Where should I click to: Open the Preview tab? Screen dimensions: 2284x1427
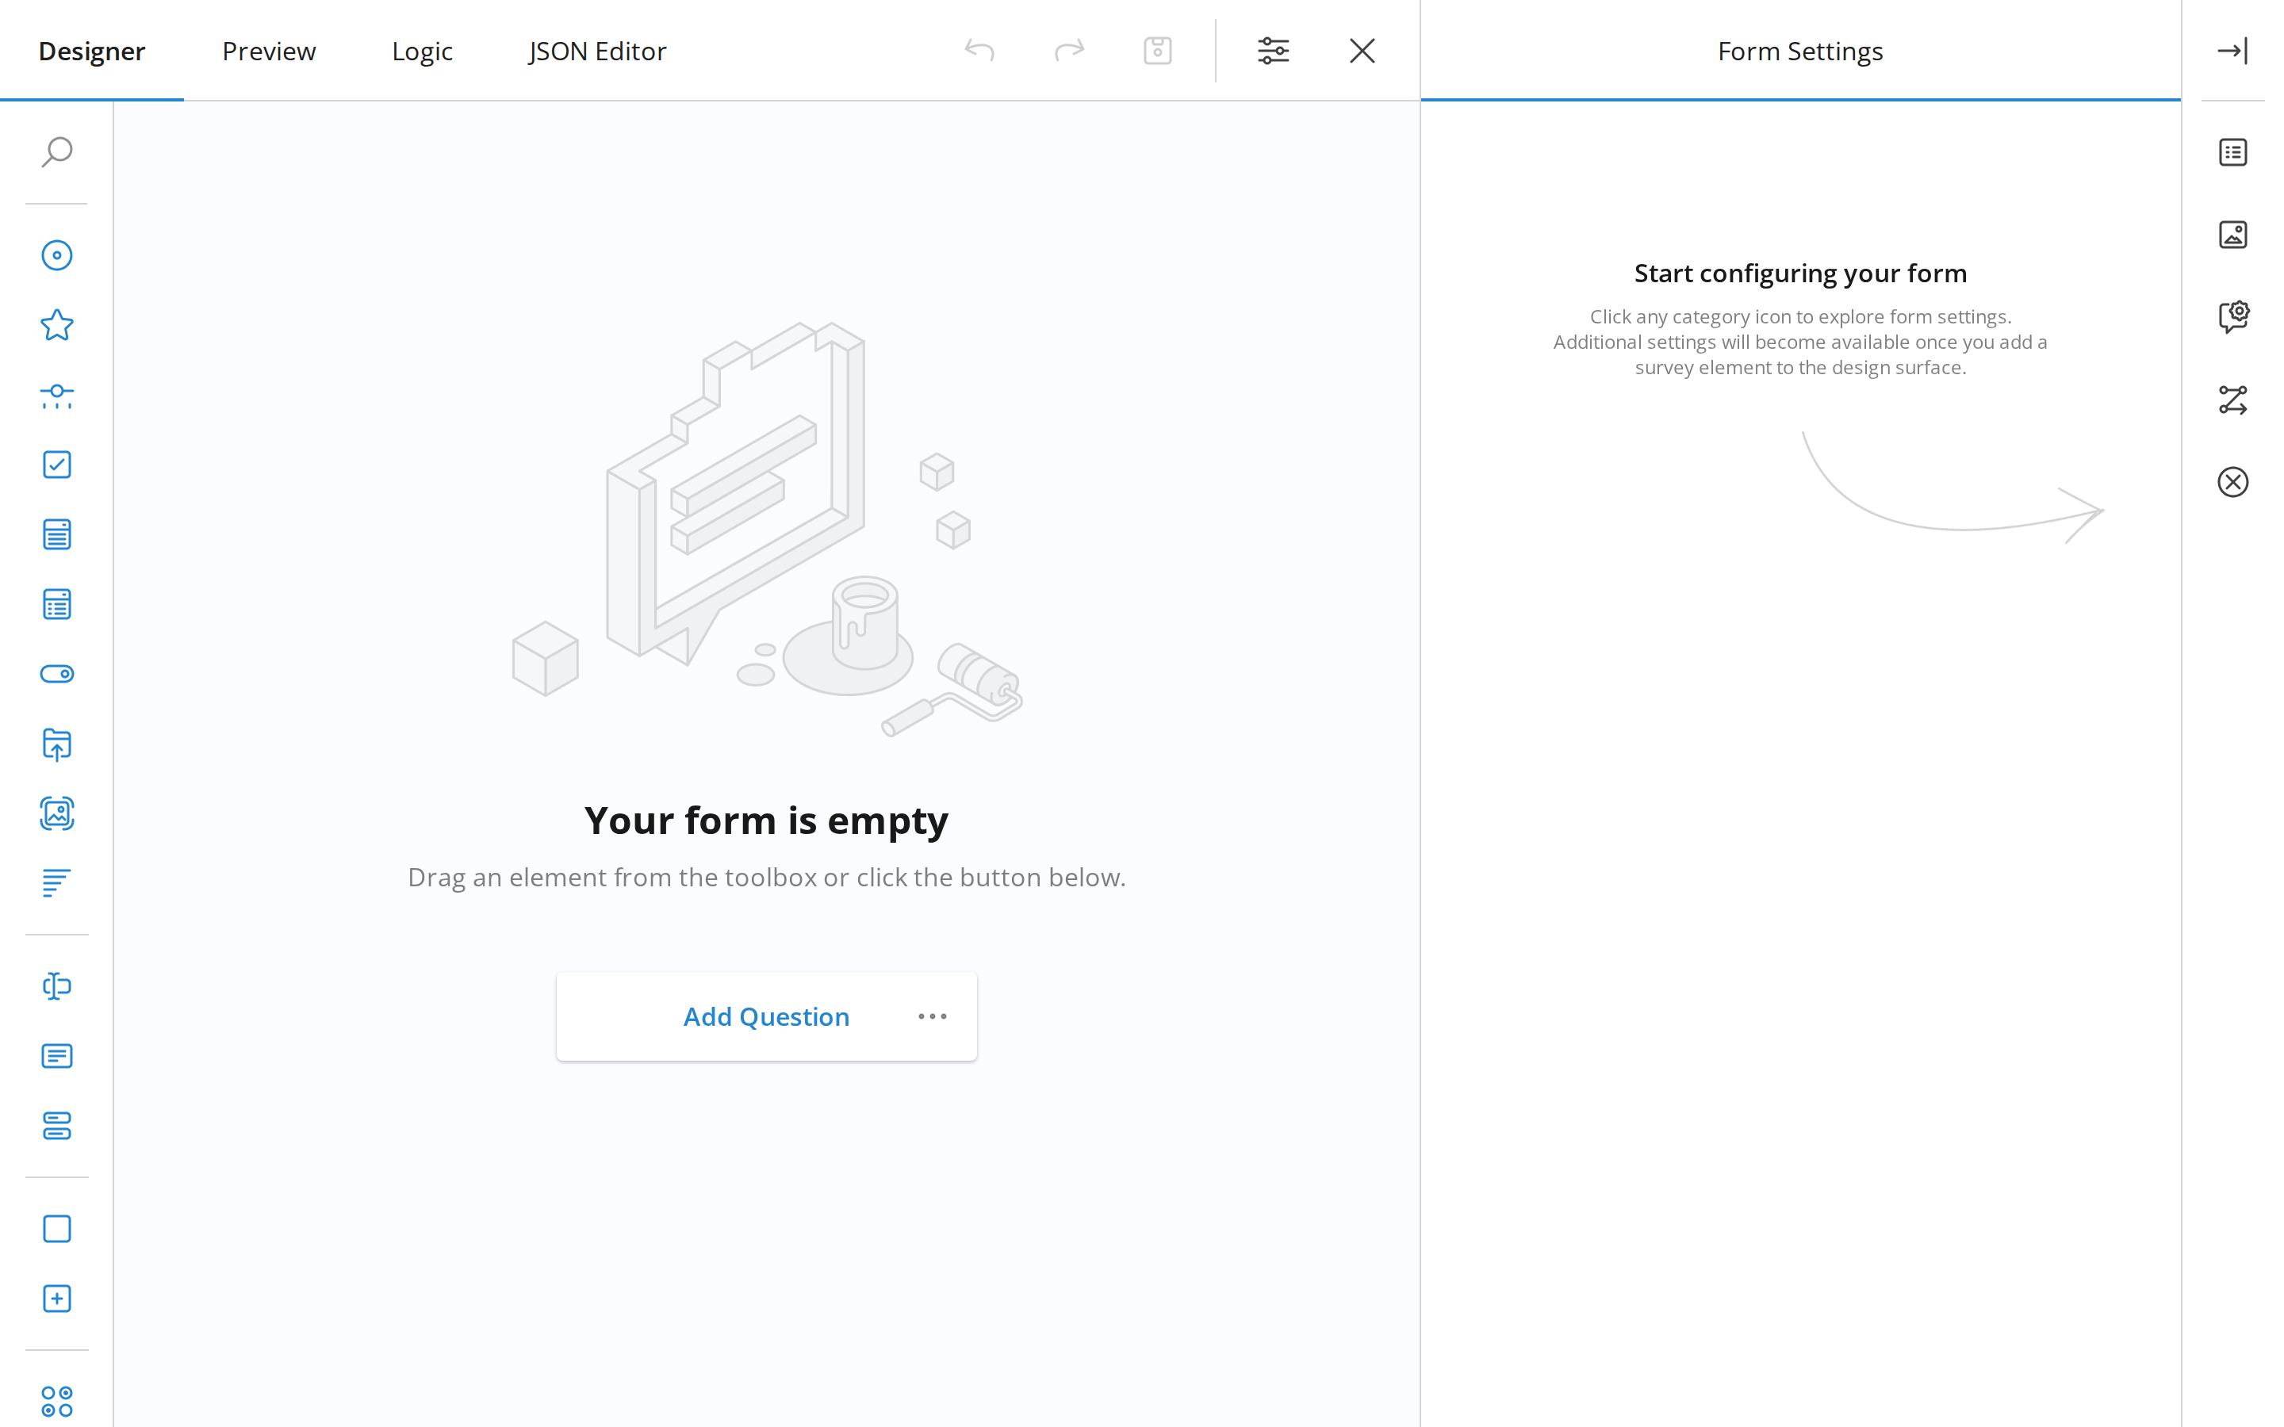(x=269, y=51)
